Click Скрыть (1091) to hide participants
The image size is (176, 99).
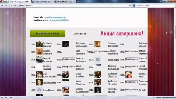tap(79, 34)
